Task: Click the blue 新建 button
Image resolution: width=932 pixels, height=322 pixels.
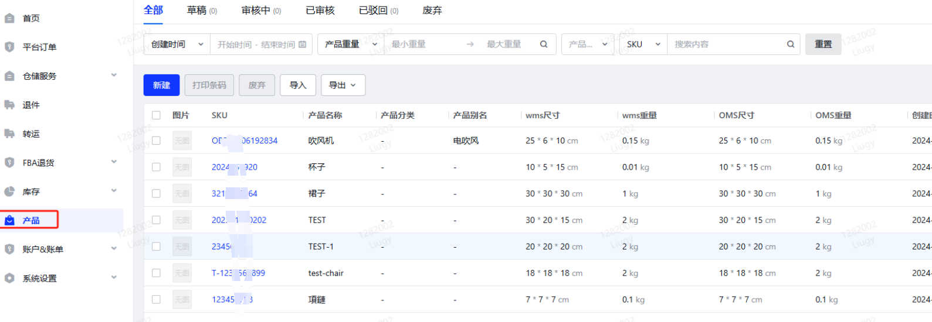Action: [161, 85]
